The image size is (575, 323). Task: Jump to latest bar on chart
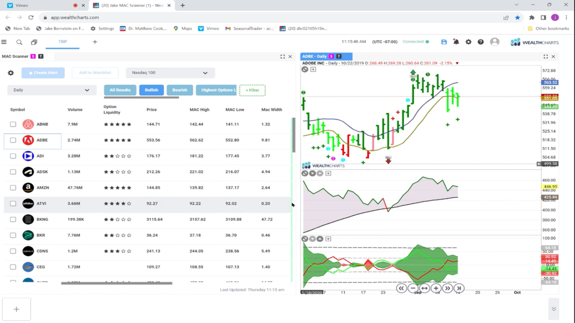coord(459,288)
